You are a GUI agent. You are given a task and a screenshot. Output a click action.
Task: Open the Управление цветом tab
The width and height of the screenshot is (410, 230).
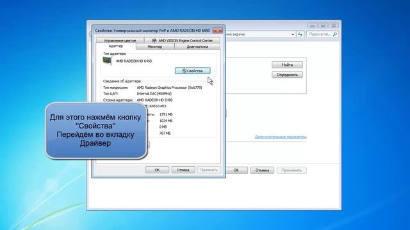[x=120, y=40]
